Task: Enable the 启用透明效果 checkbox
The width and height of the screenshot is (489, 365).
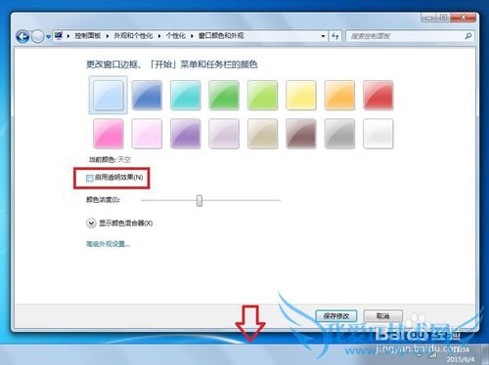Action: [x=89, y=178]
